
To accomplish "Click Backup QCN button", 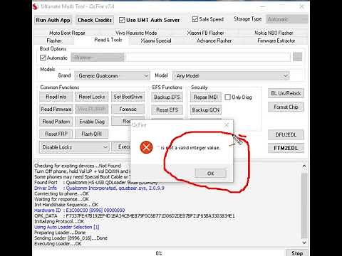I will coord(206,110).
